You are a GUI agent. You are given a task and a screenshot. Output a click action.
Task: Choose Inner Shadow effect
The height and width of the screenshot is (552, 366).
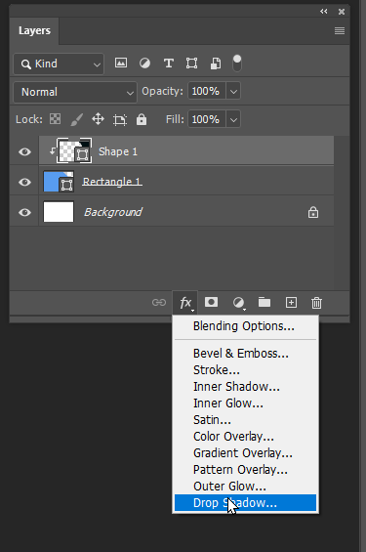pyautogui.click(x=236, y=386)
